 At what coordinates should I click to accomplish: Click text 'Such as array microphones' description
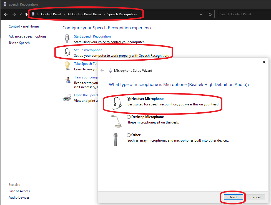coord(178,140)
